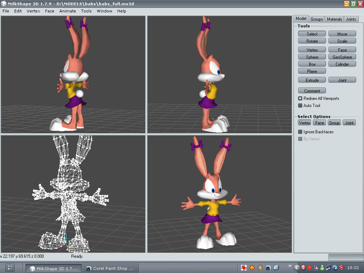The width and height of the screenshot is (364, 273).
Task: Show more quick launch items chevron
Action: point(290,266)
